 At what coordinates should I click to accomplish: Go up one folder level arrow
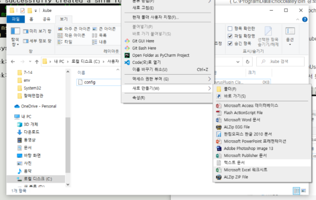pos(37,62)
